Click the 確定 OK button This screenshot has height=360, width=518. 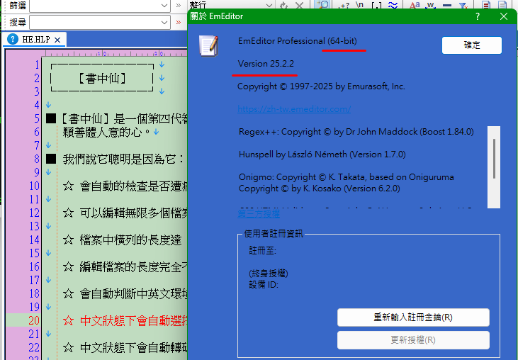472,45
